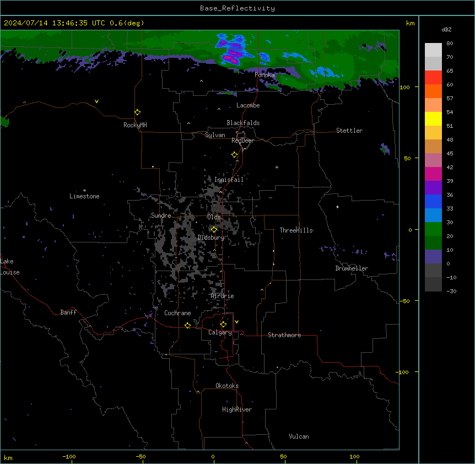Select the Olds label
This screenshot has width=475, height=464.
214,217
